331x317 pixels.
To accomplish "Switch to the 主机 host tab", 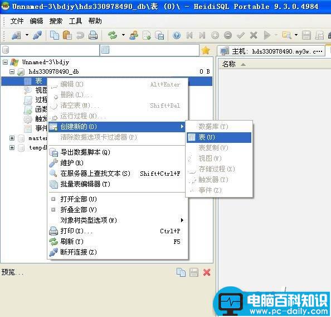I will coord(271,51).
